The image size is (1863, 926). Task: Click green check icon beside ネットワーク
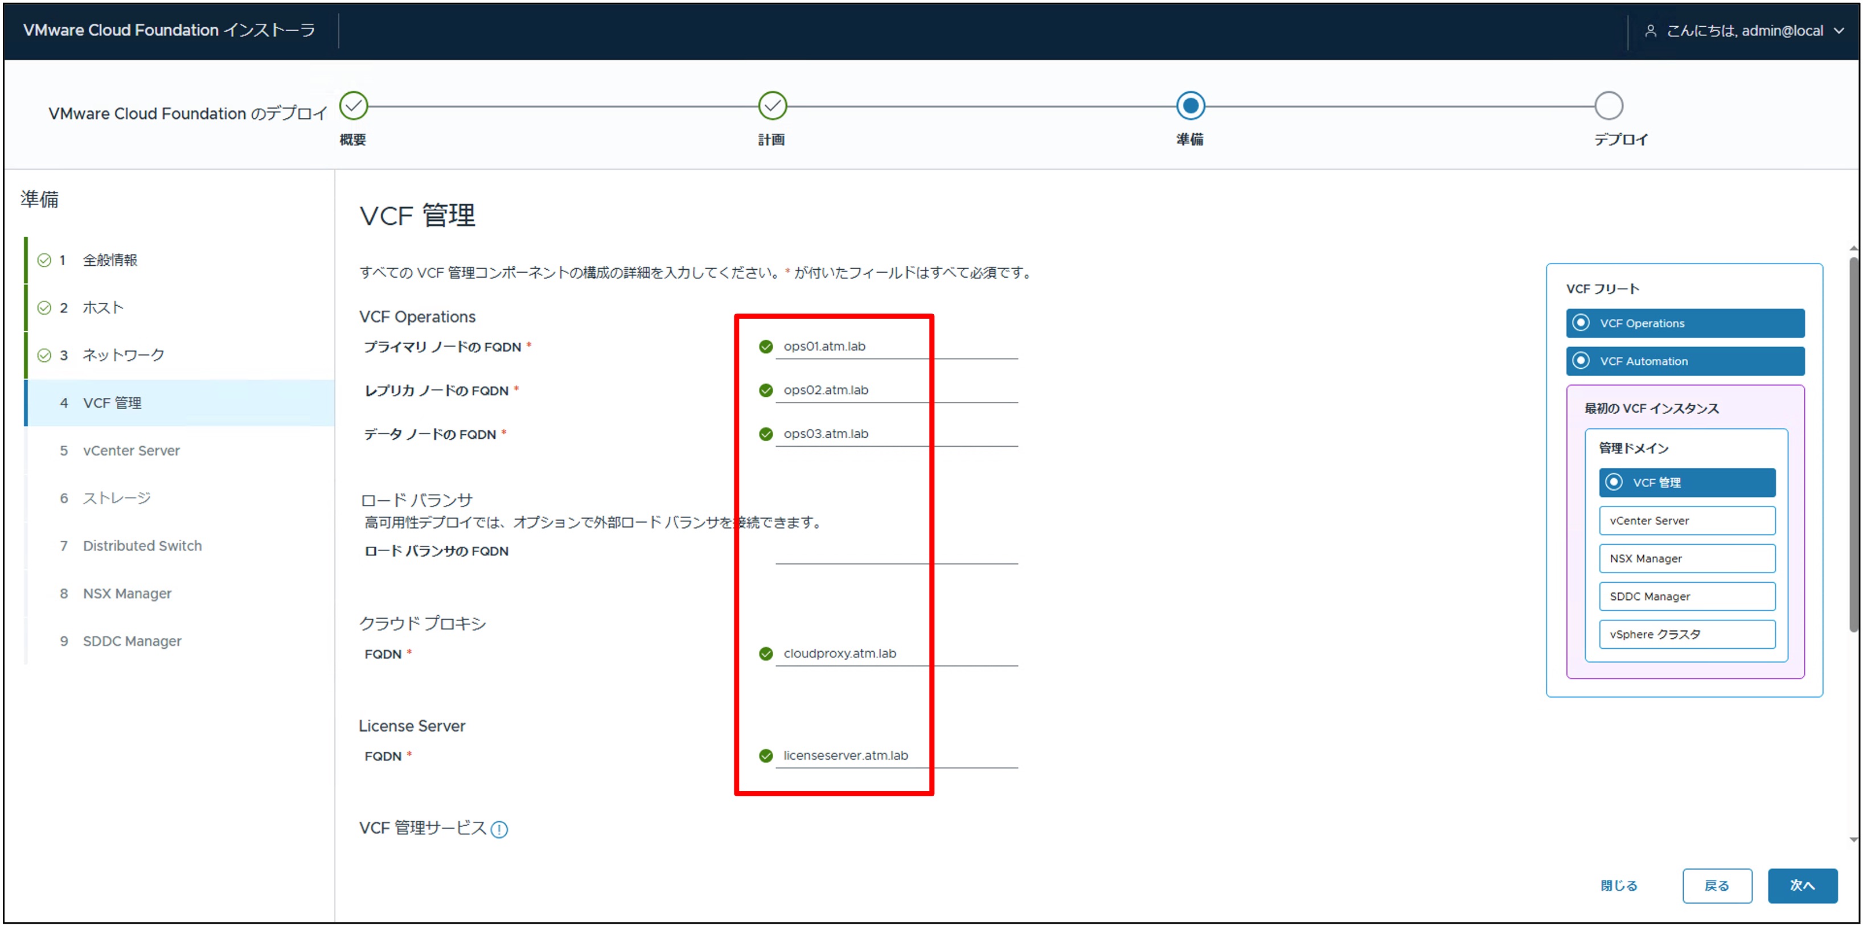44,355
